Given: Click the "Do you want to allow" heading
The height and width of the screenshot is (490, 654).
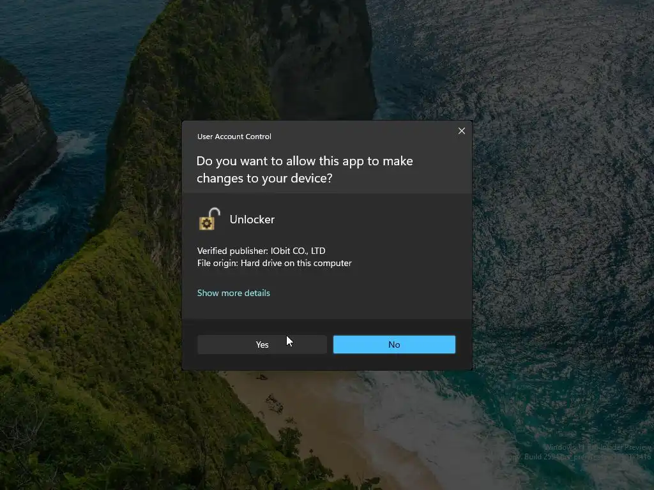Looking at the screenshot, I should 305,170.
